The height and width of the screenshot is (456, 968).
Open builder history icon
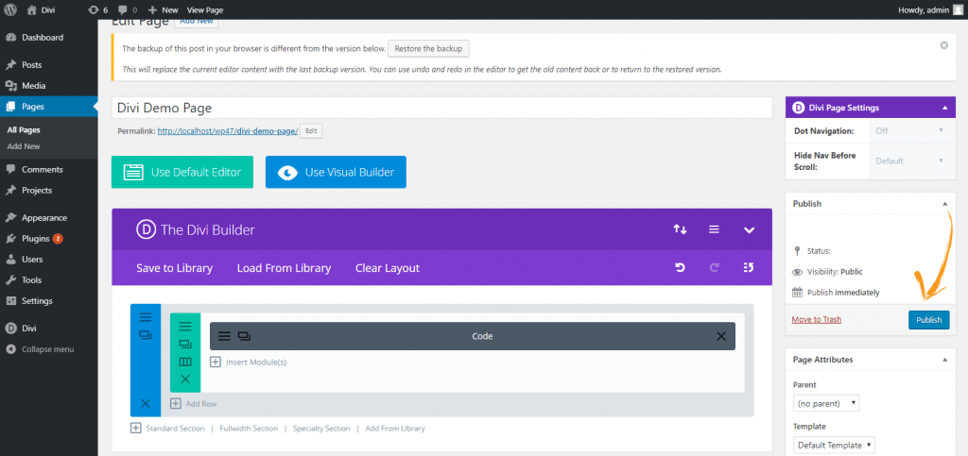pyautogui.click(x=749, y=267)
